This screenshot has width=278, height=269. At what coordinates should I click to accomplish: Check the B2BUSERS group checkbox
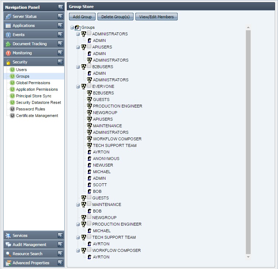89,66
